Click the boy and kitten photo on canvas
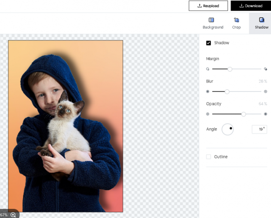271x218 pixels. pos(65,126)
